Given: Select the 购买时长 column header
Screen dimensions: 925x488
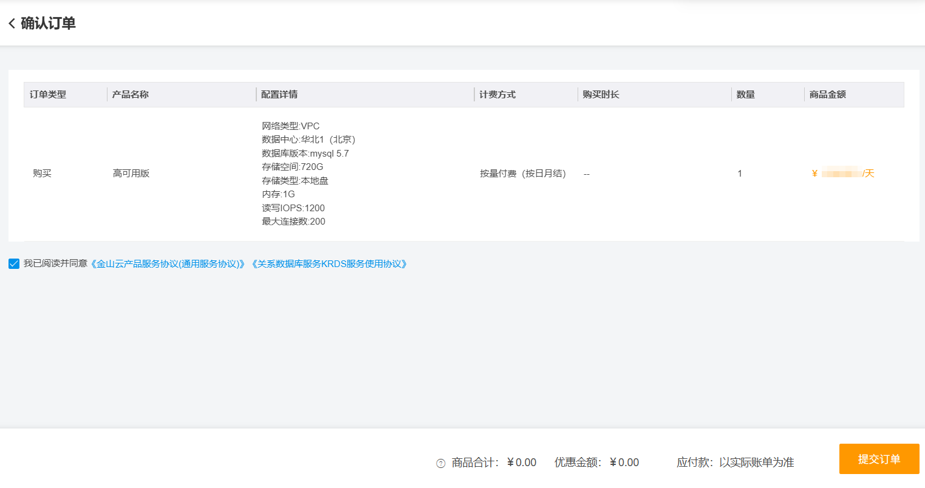Looking at the screenshot, I should (601, 95).
